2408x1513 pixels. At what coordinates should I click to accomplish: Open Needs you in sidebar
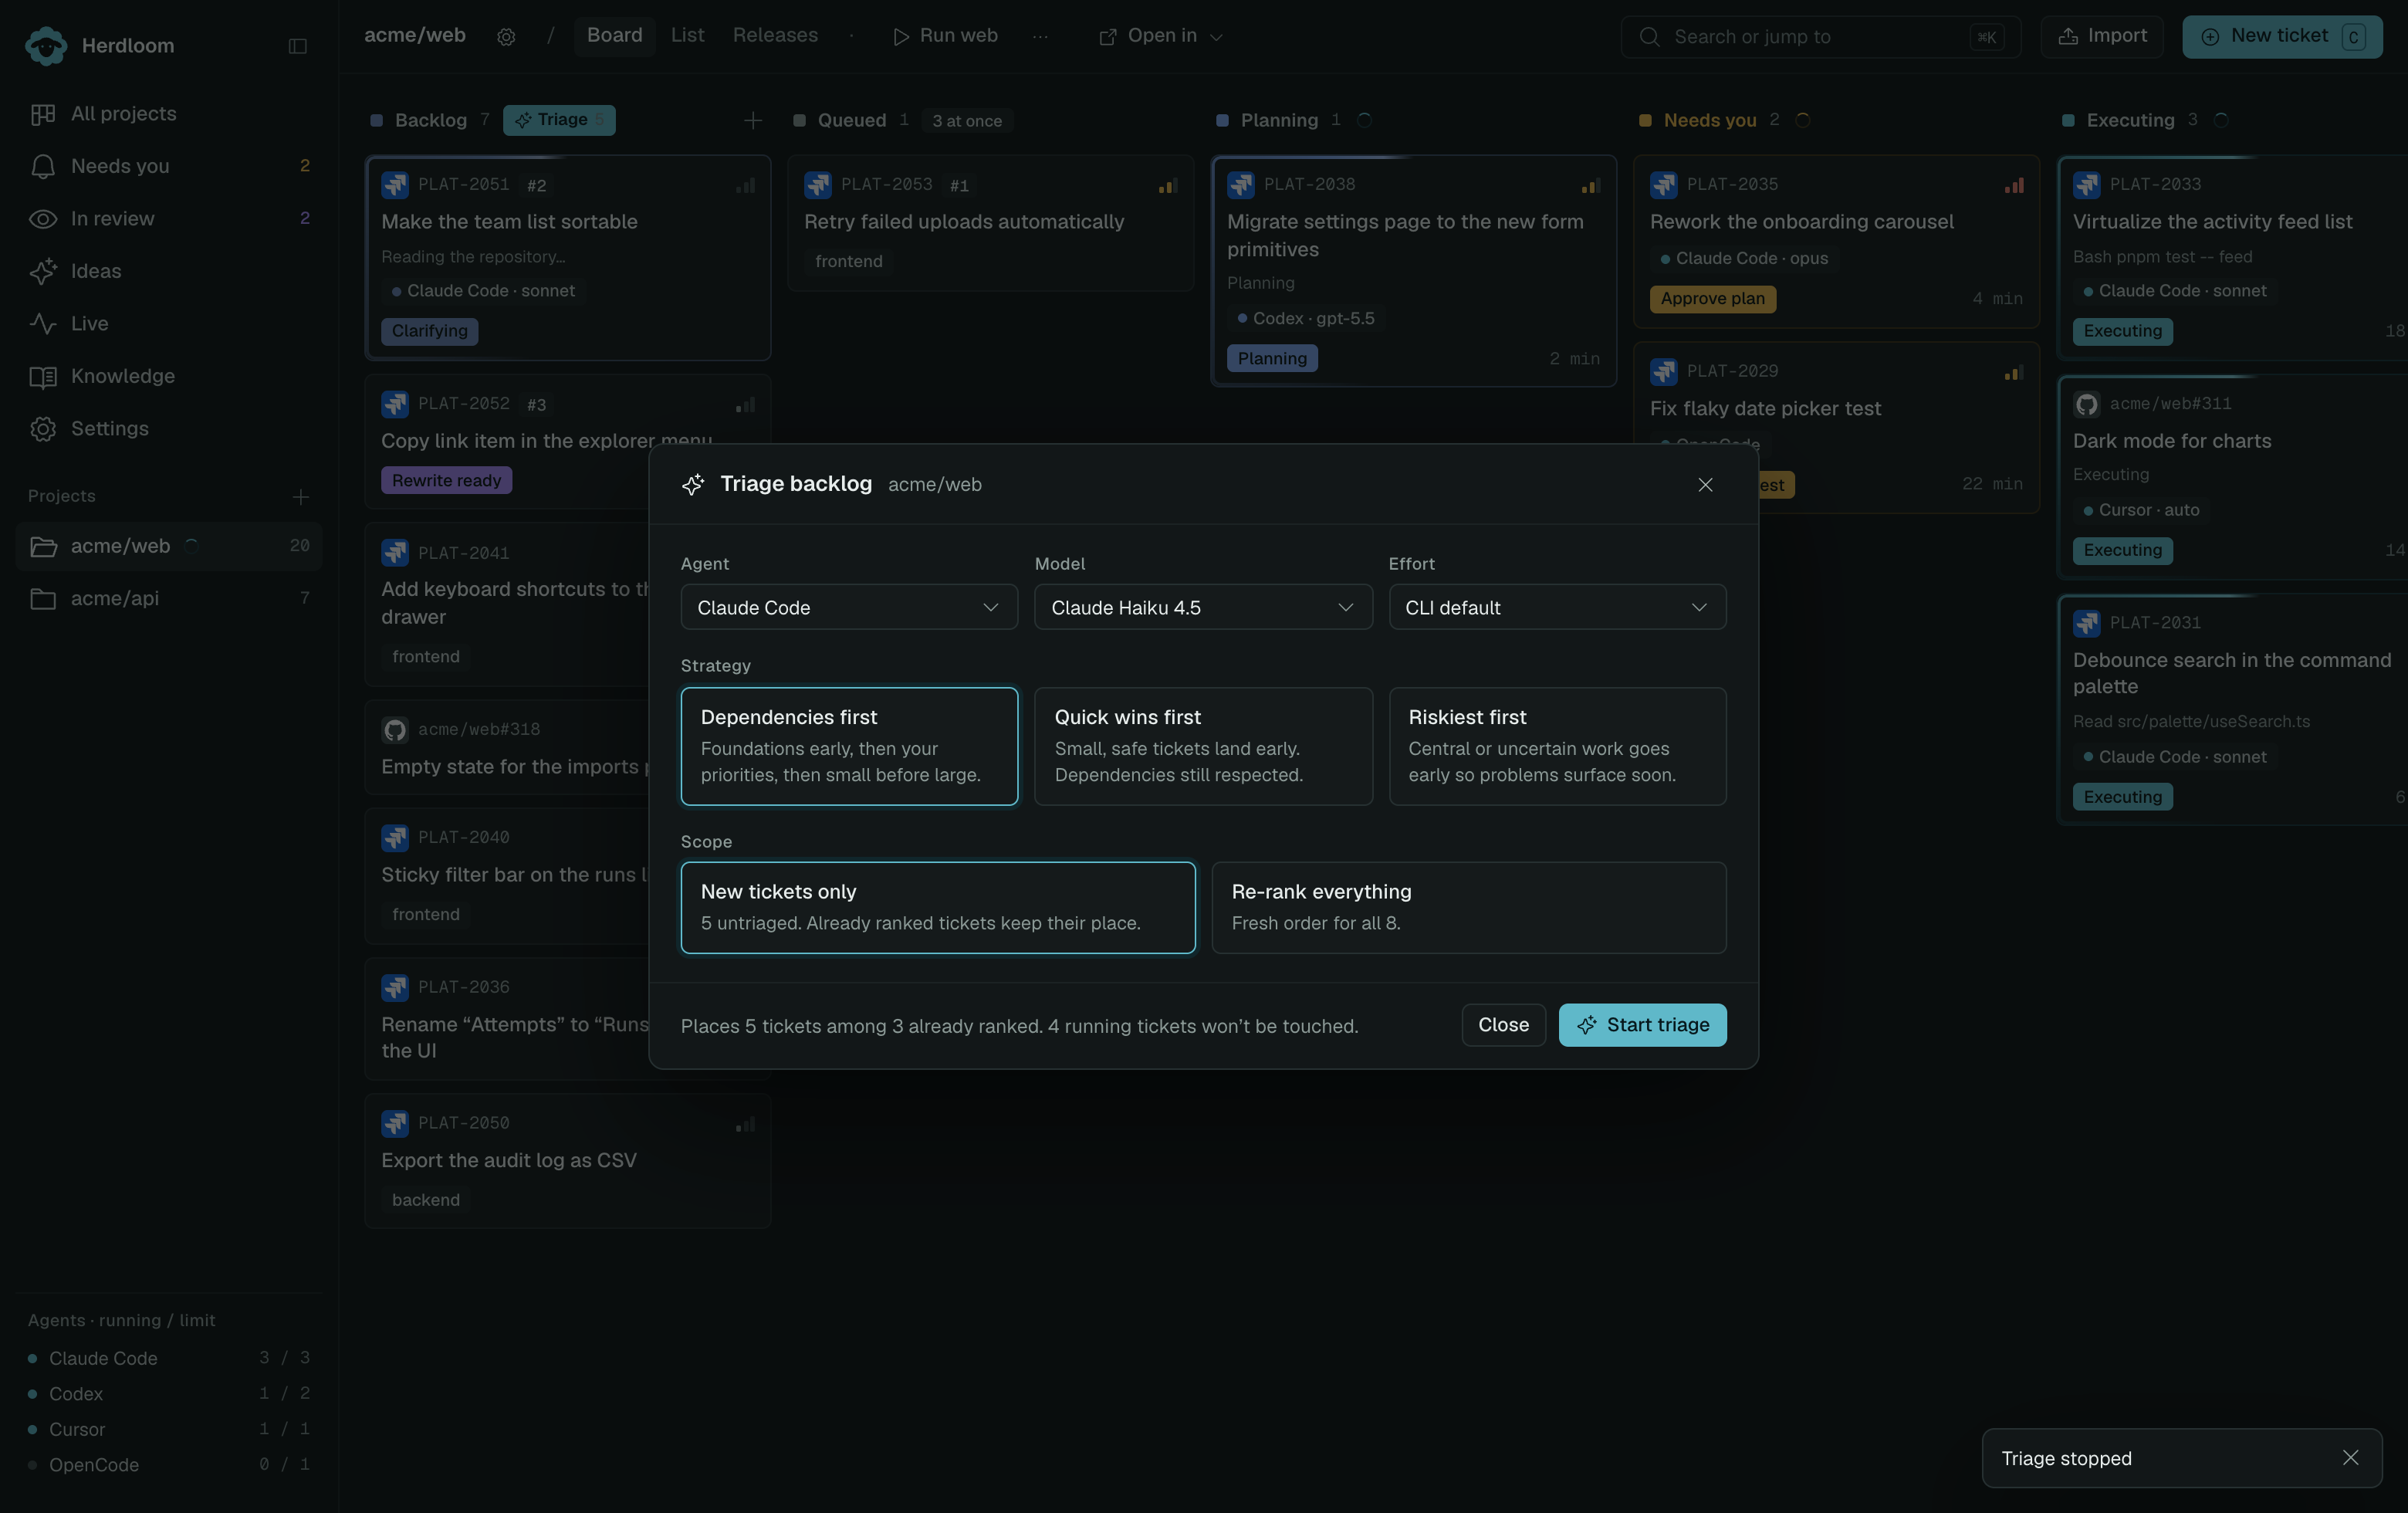pos(169,166)
